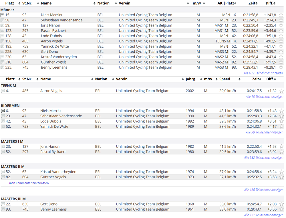This screenshot has width=286, height=218.
Task: Open comment icon for Pascal Ryckaert place 123
Action: tap(2, 31)
